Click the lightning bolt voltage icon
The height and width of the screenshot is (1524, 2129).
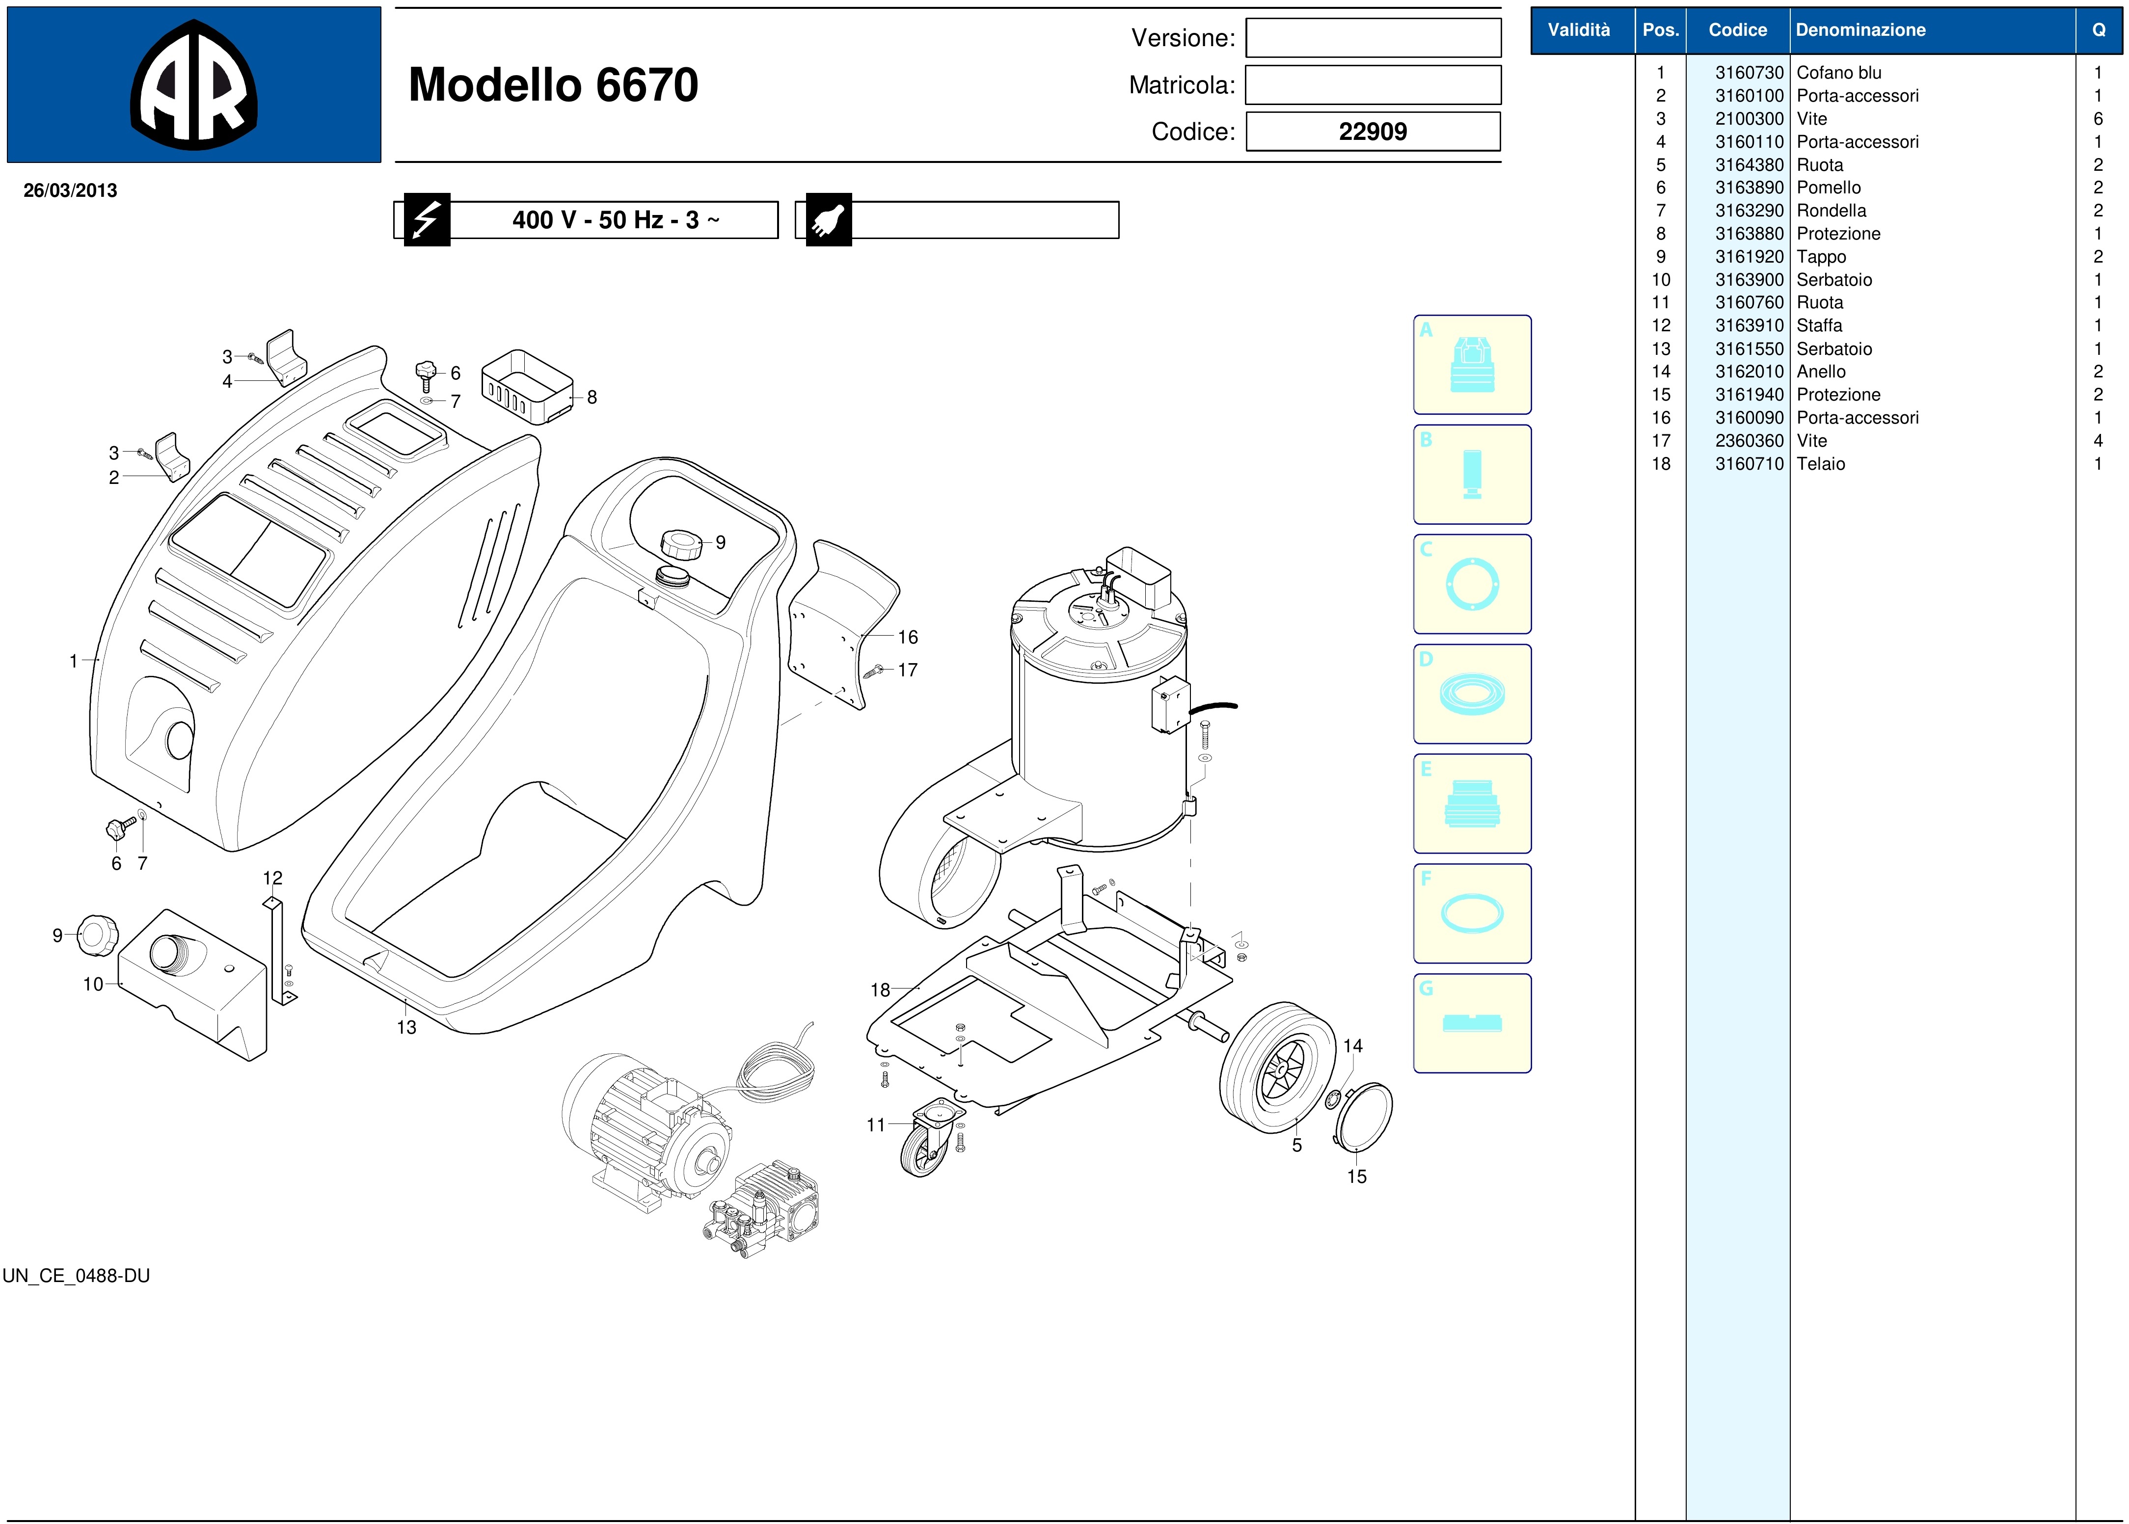(426, 219)
